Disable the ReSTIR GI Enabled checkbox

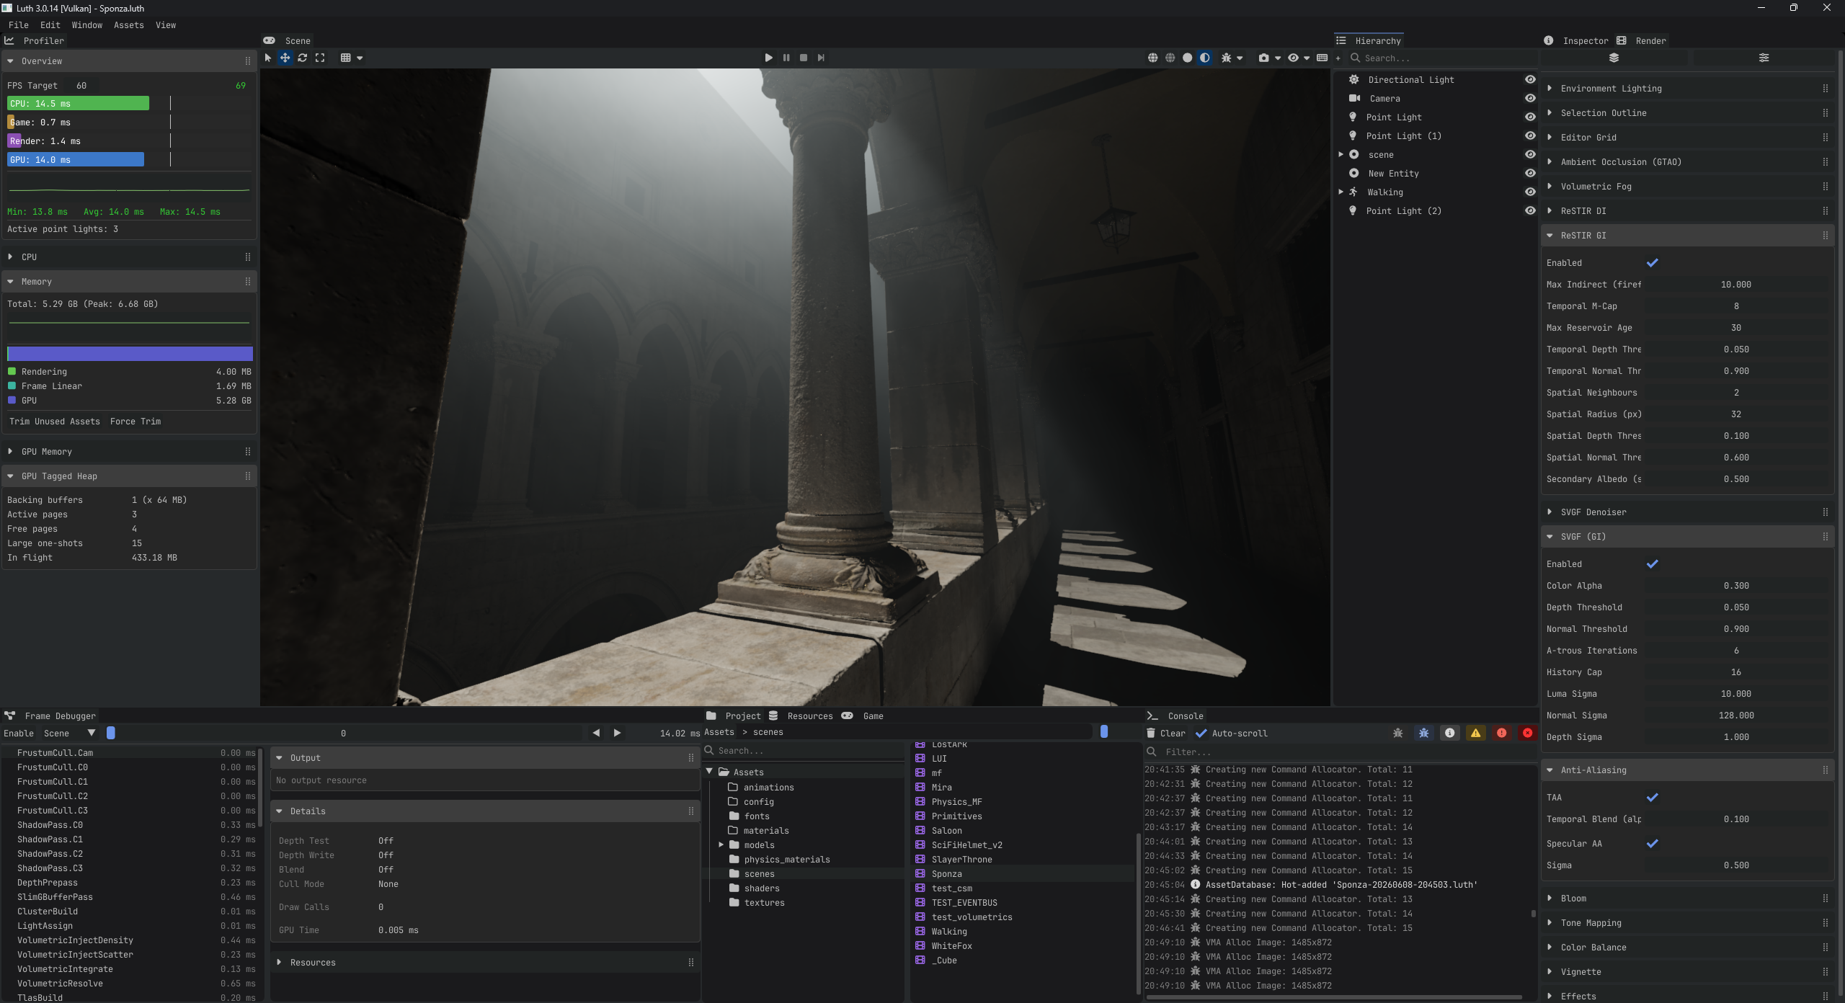click(1652, 263)
